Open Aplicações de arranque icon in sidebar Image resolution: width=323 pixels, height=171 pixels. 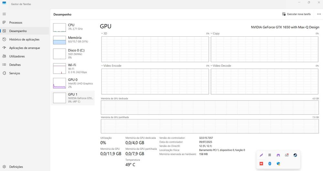point(4,48)
